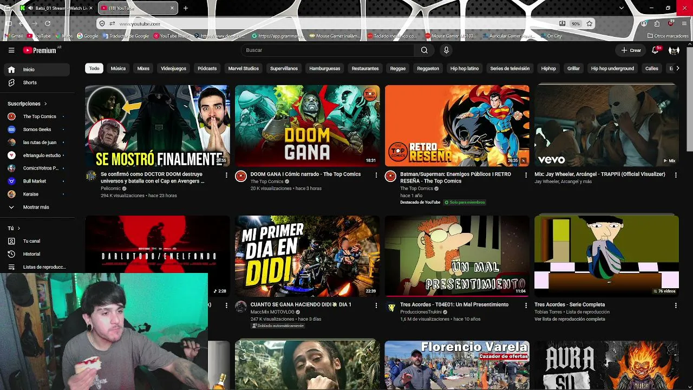This screenshot has height=390, width=693.
Task: Close the YouTube tab
Action: pyautogui.click(x=173, y=8)
